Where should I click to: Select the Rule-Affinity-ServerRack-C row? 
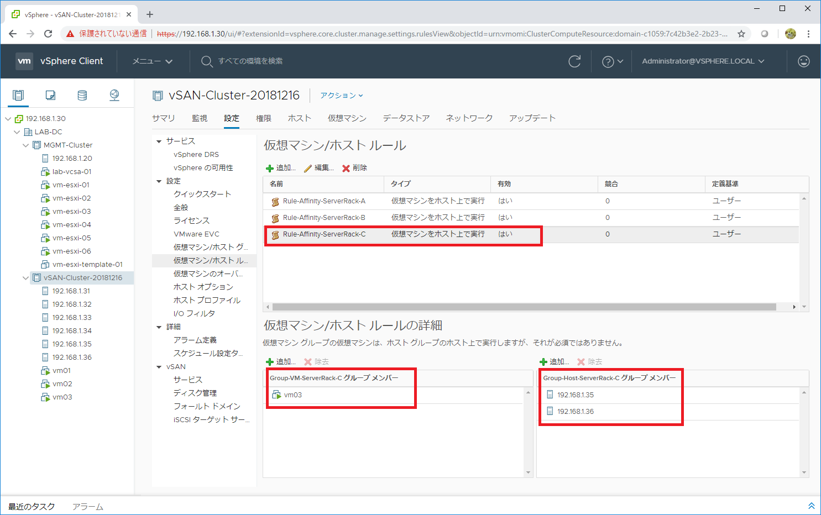point(531,234)
